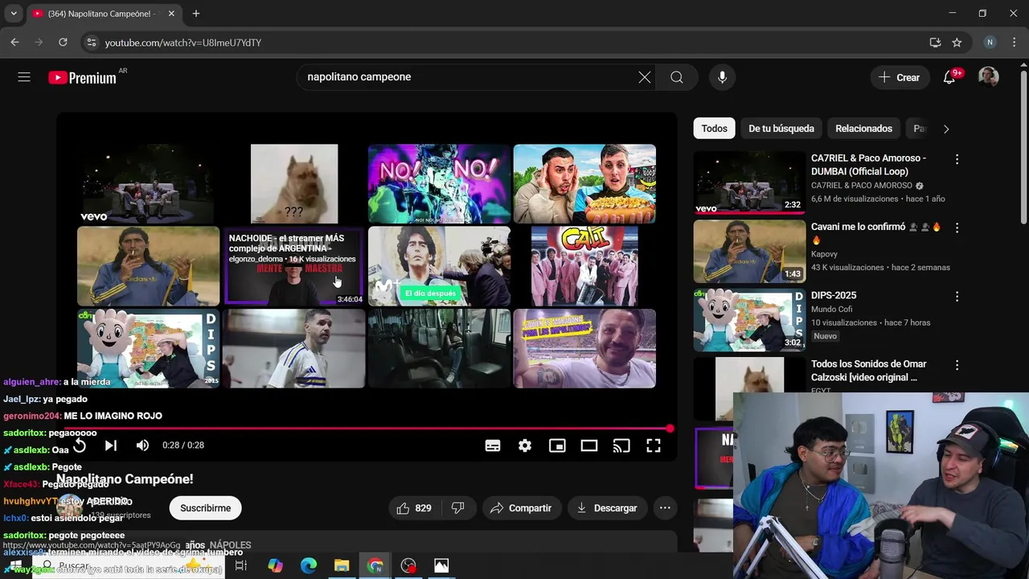Viewport: 1029px width, 579px height.
Task: Open options for DUMBAI video
Action: (x=957, y=159)
